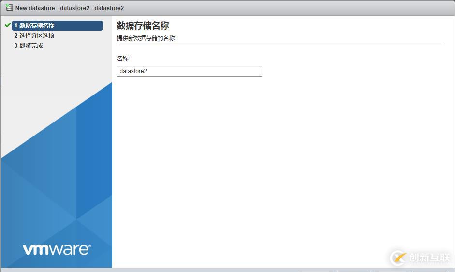This screenshot has height=272, width=455.
Task: Select step 1 数据存储名称
Action: pyautogui.click(x=57, y=26)
